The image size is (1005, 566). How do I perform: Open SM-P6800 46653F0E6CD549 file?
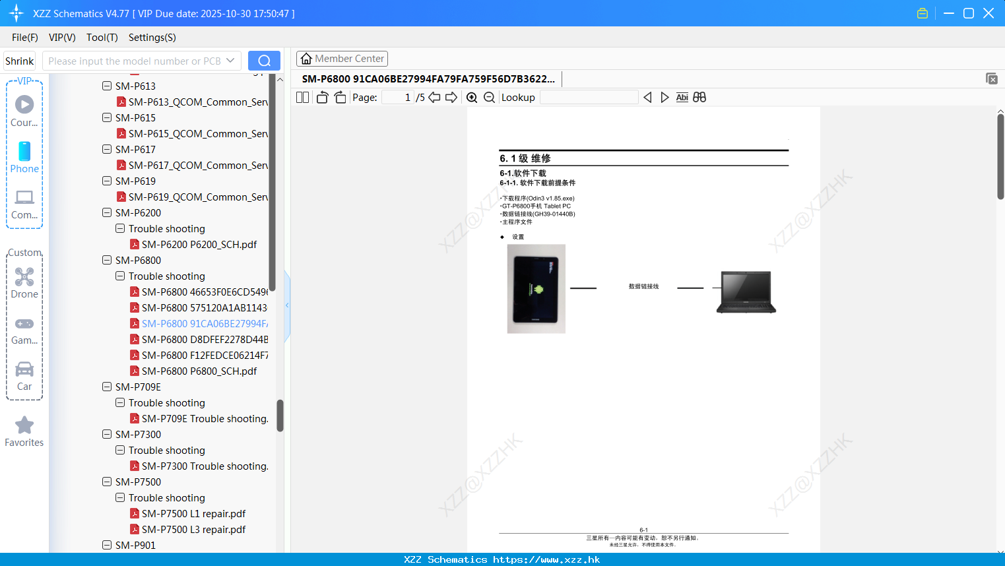pyautogui.click(x=199, y=292)
